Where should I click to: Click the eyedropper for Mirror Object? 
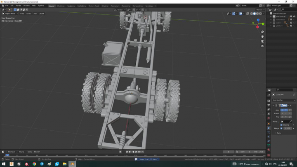pos(290,122)
